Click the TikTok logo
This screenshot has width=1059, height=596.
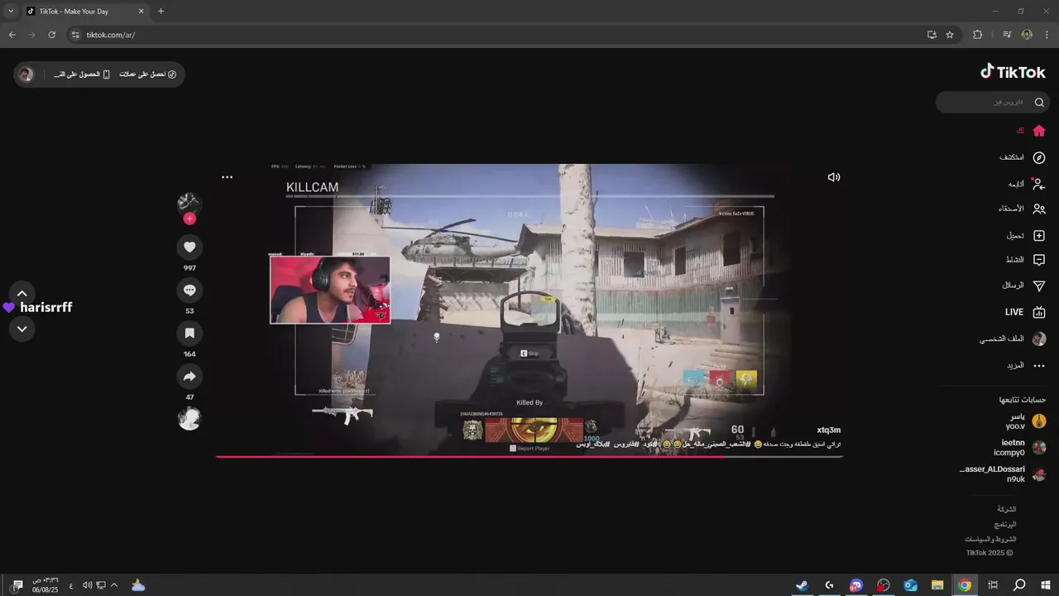click(1013, 72)
